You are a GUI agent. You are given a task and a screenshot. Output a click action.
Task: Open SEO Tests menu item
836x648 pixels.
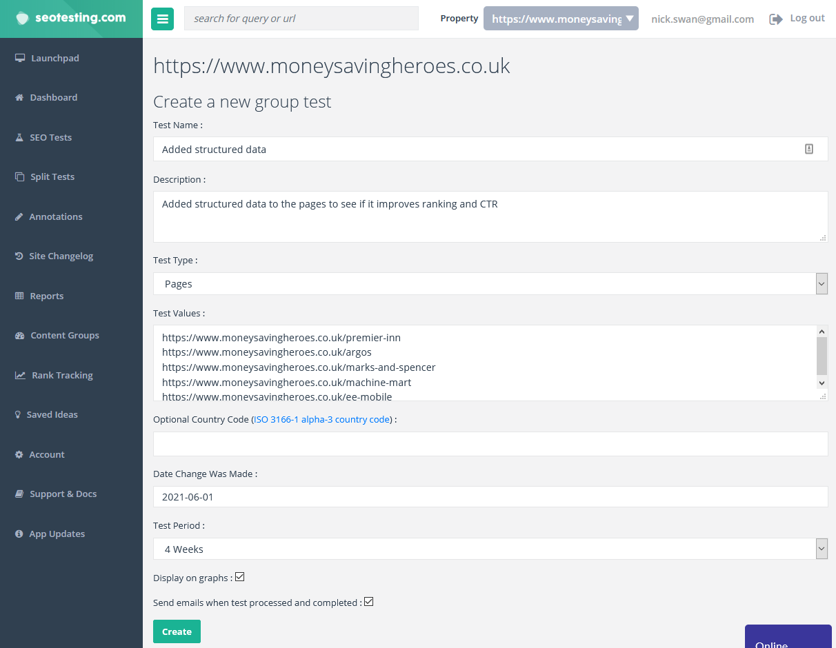pos(51,137)
